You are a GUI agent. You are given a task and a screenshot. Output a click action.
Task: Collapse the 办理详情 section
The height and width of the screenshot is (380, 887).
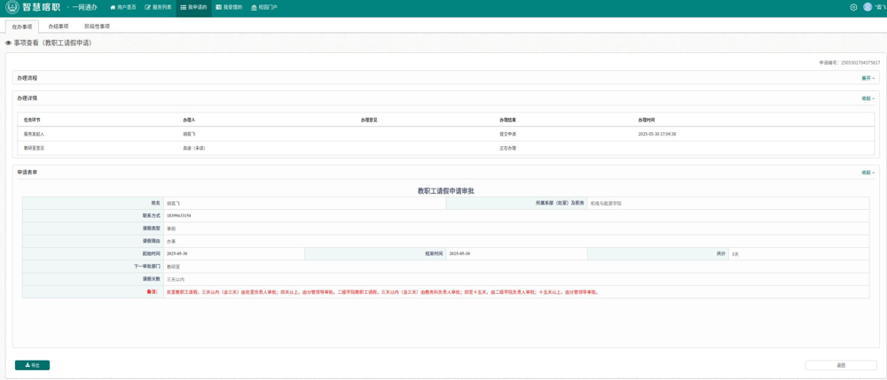coord(867,98)
